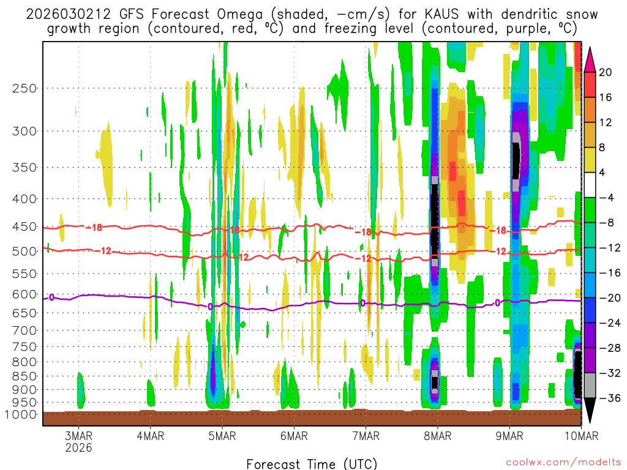Select the 1000 pressure level label

tap(22, 415)
